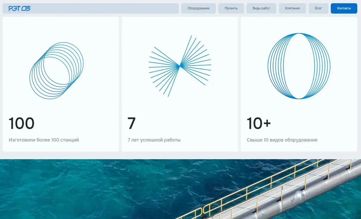Screen dimensions: 361x219
Task: Click the large number 100
Action: [x=21, y=123]
